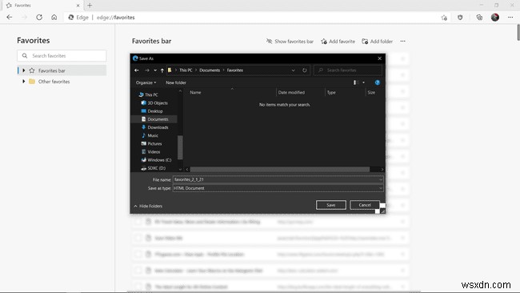Image resolution: width=520 pixels, height=293 pixels.
Task: Open the File name dropdown arrow
Action: 381,179
